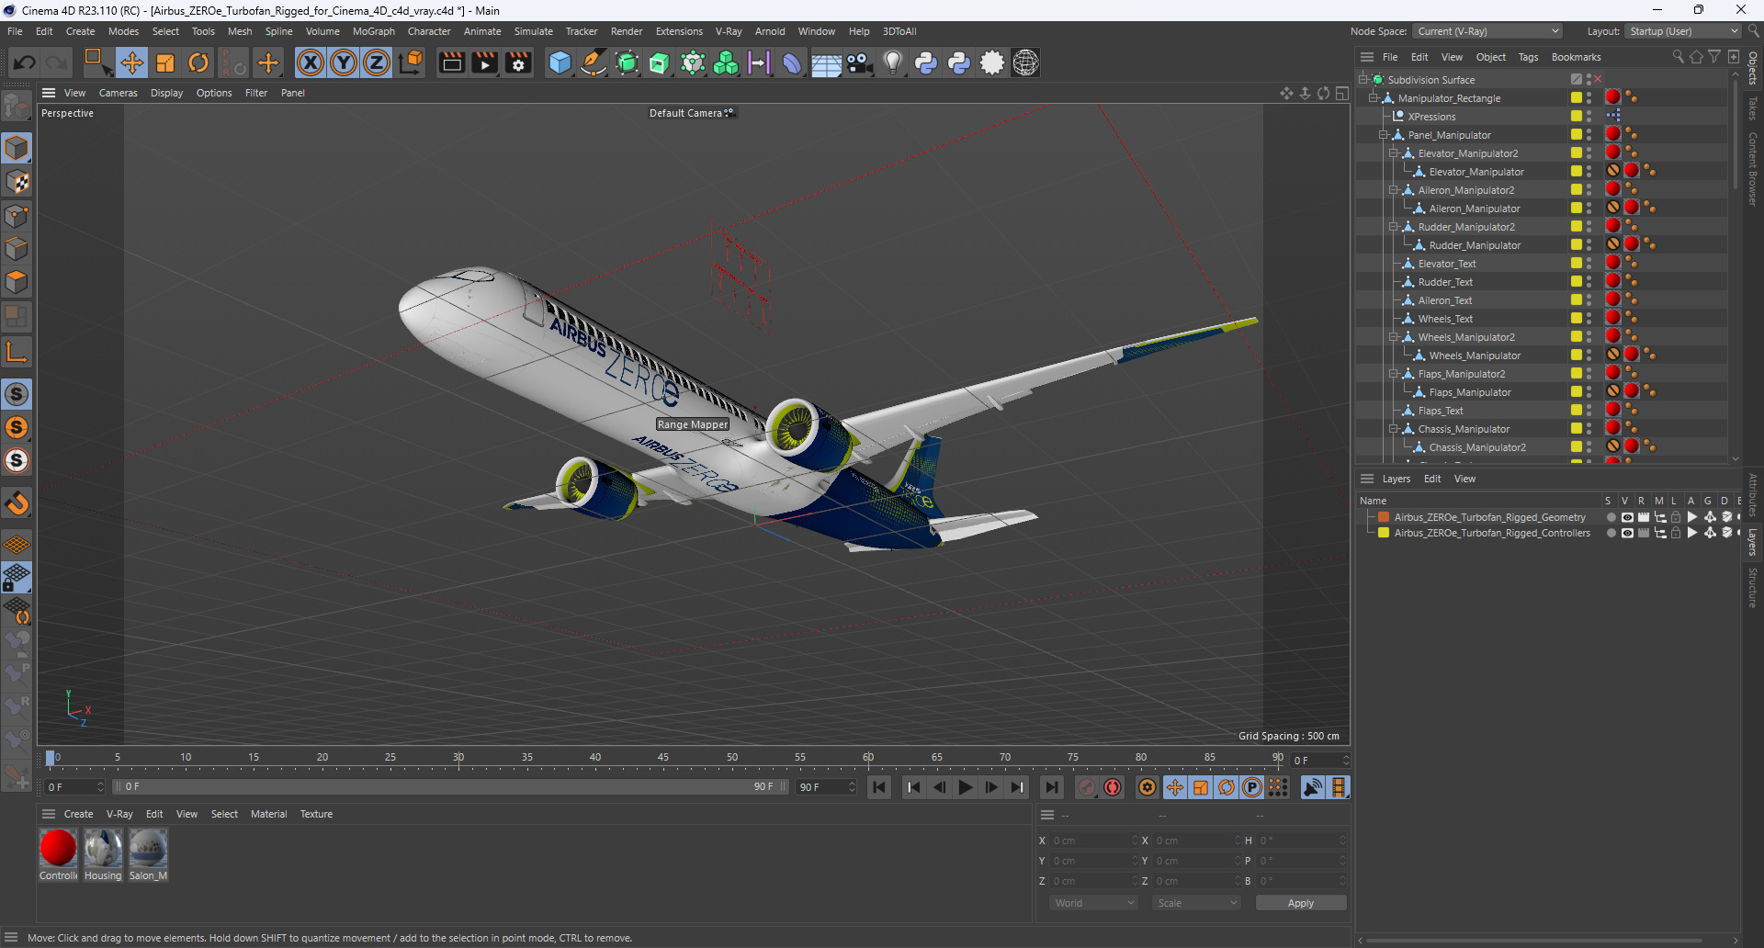1764x948 pixels.
Task: Click the Magnet snapping tool icon
Action: tap(17, 503)
